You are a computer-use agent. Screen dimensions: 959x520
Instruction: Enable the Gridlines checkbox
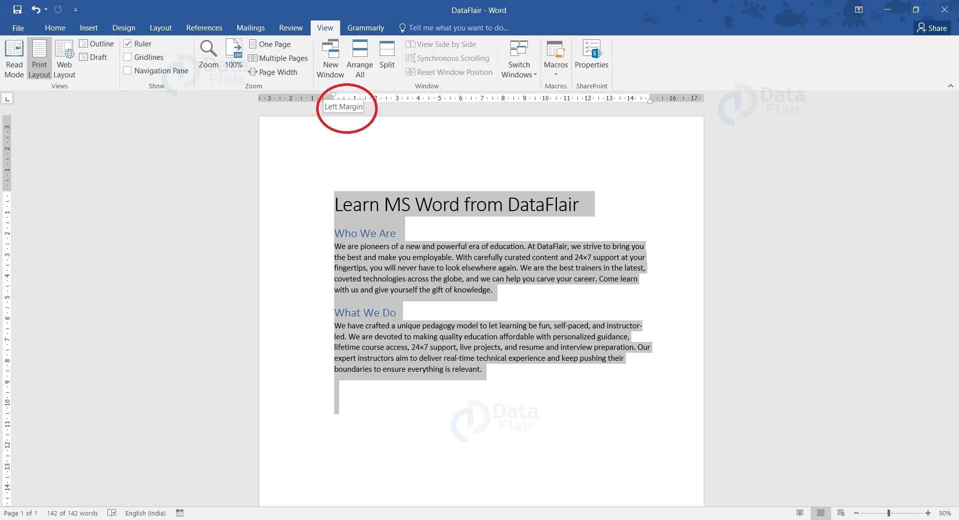(128, 57)
